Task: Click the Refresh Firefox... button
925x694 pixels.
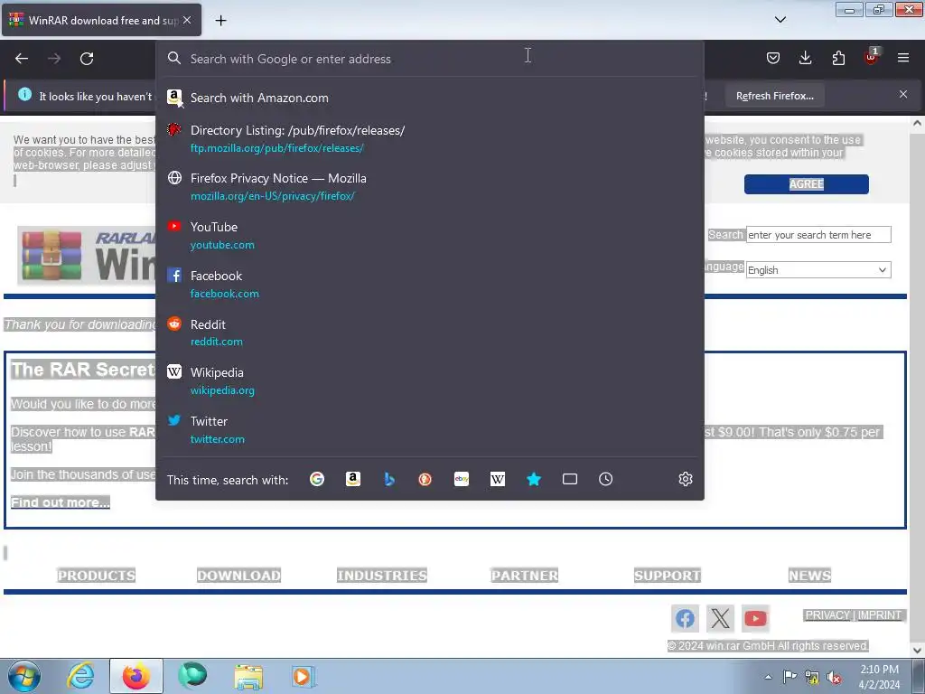Action: [x=774, y=96]
